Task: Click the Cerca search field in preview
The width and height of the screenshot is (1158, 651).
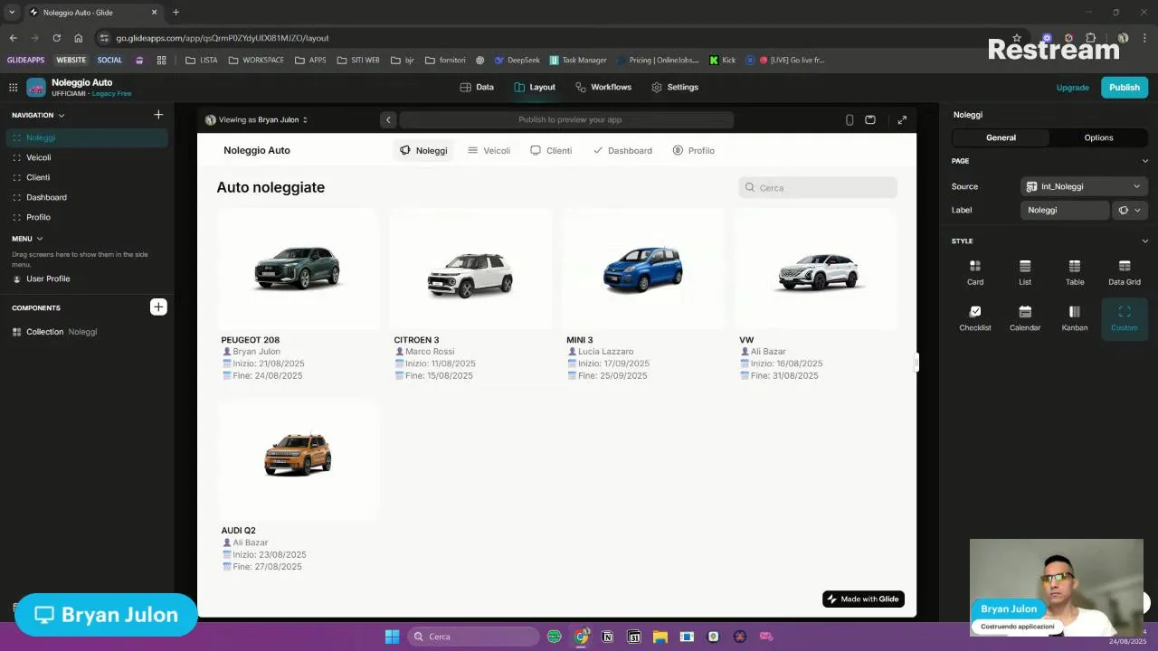Action: (818, 187)
